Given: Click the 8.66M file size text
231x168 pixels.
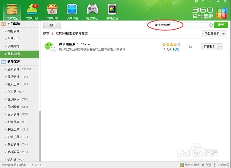Looking at the screenshot, I should [x=189, y=47].
